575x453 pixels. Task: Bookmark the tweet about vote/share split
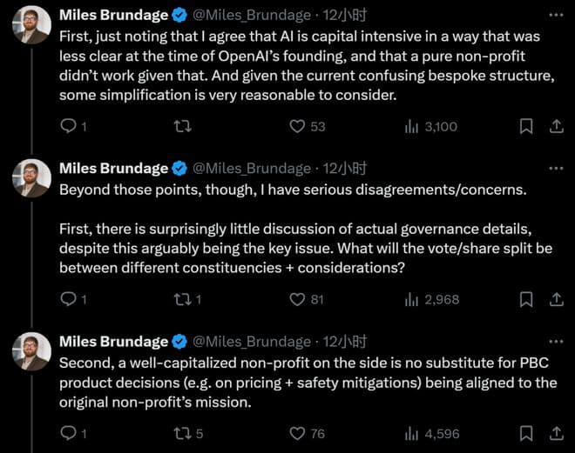tap(526, 299)
